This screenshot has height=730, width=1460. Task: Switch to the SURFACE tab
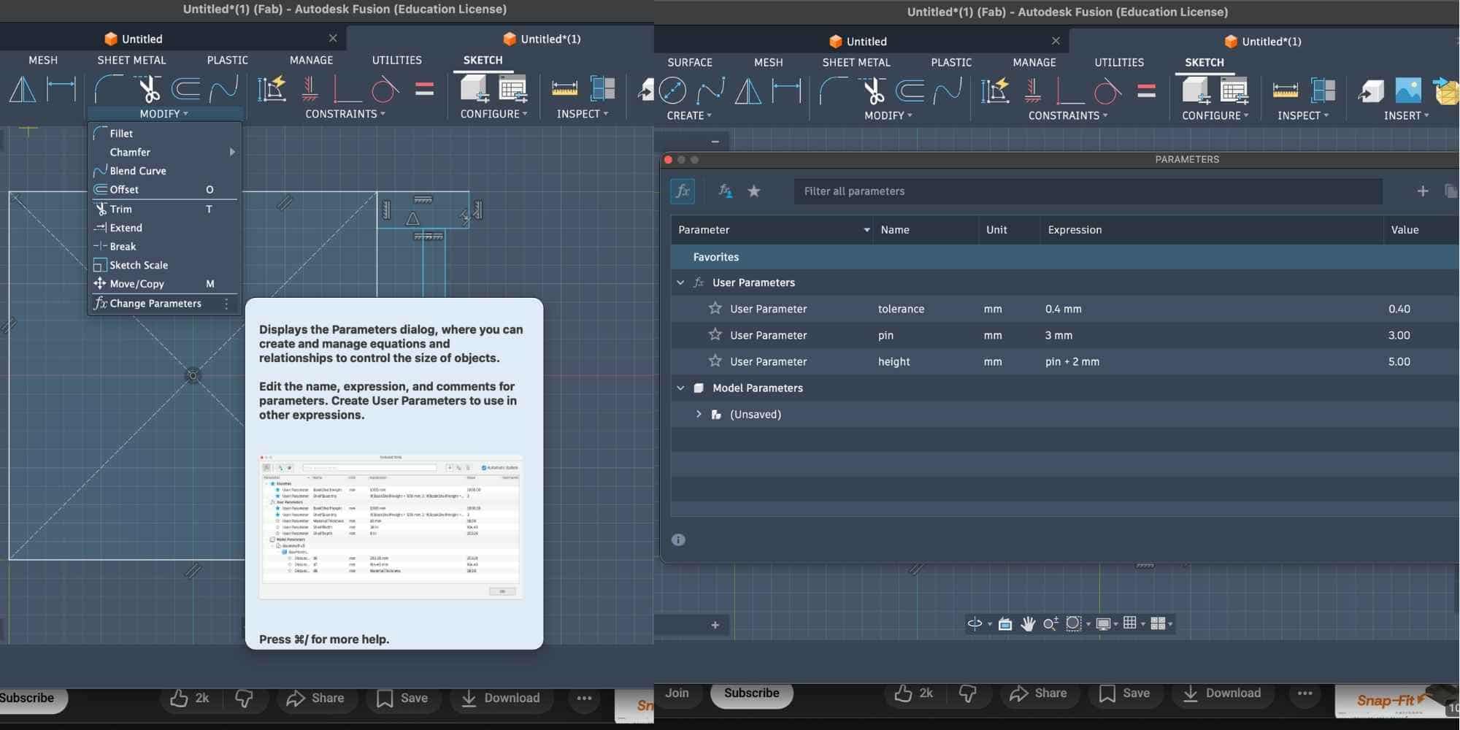689,62
